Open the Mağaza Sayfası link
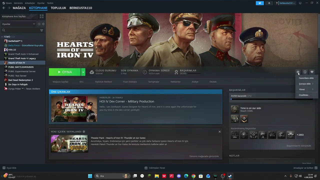 click(60, 82)
